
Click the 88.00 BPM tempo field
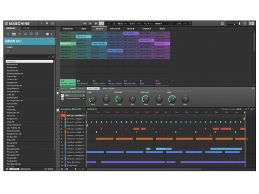(122, 24)
